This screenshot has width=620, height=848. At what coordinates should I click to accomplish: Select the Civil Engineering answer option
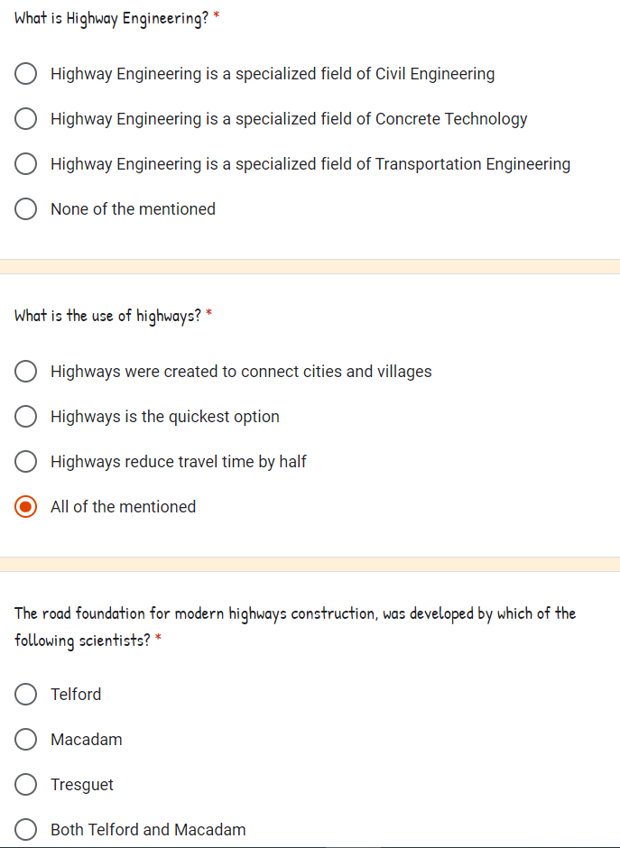point(26,74)
